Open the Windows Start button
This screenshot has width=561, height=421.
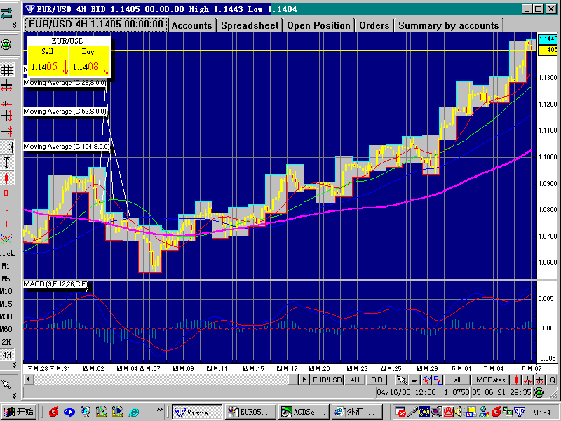18,412
